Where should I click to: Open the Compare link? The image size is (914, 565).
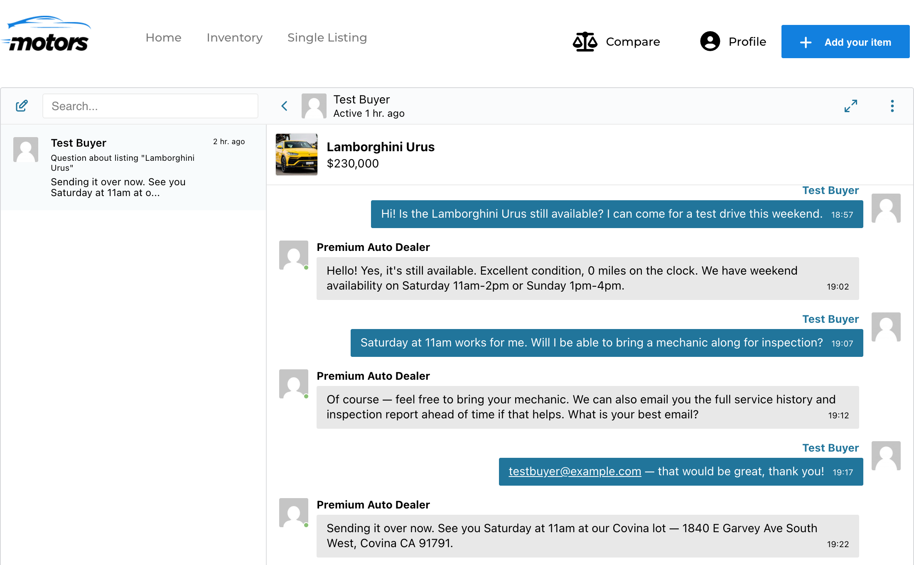[633, 42]
